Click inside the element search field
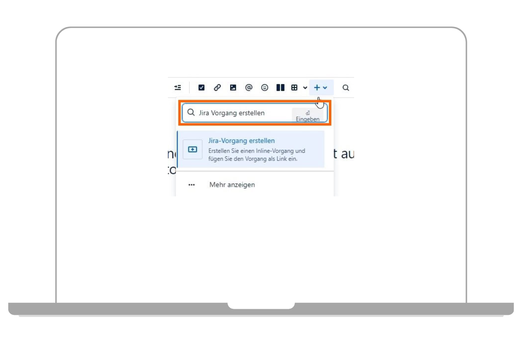The width and height of the screenshot is (522, 344). (x=239, y=112)
